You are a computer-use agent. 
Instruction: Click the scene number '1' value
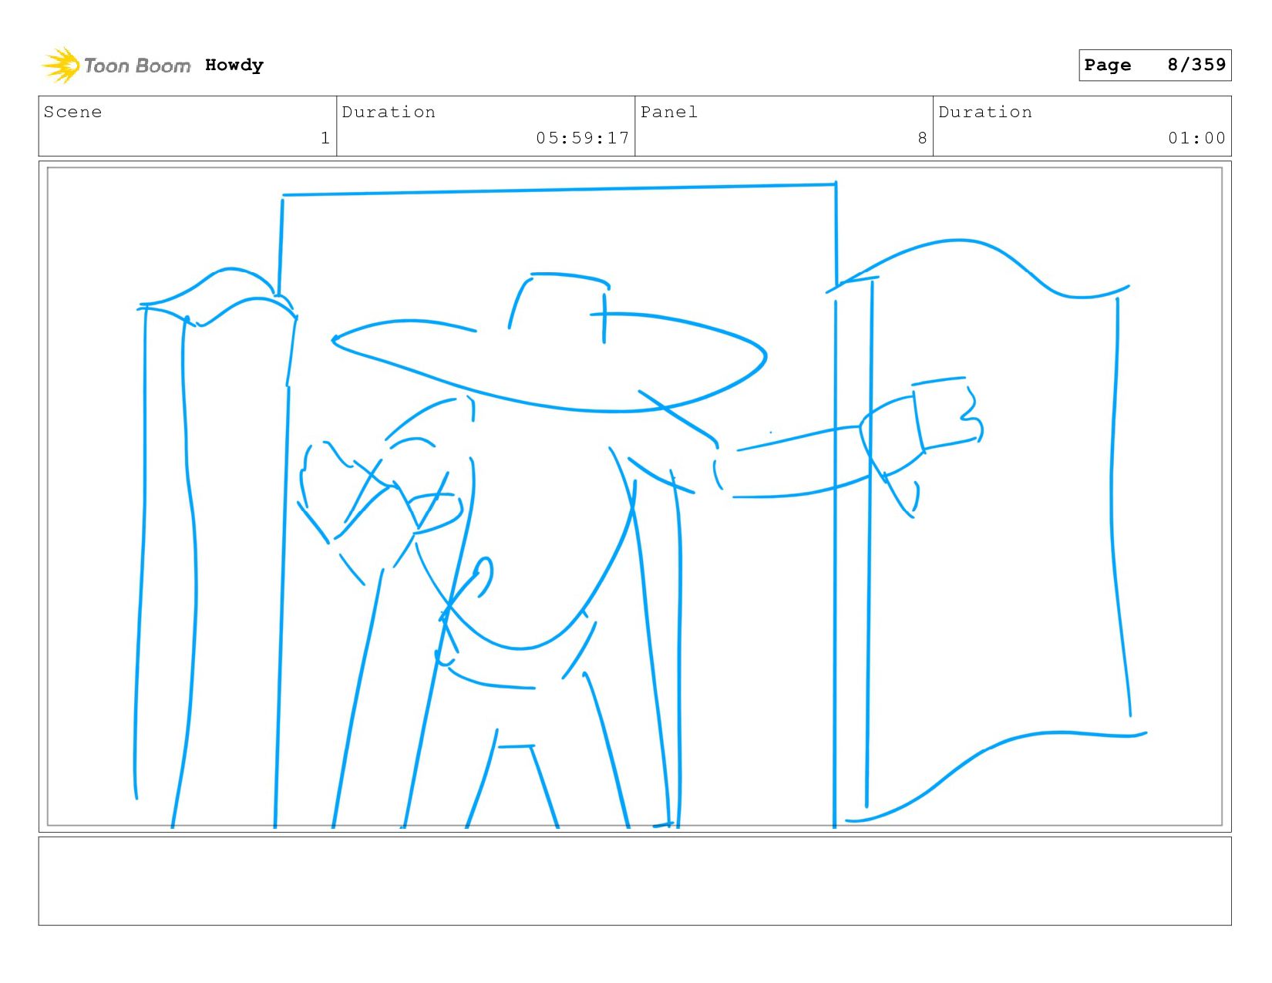point(325,138)
